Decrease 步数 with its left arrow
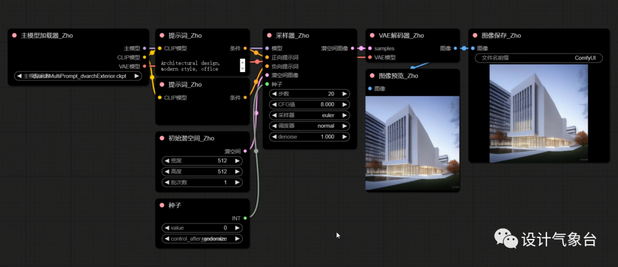618x267 pixels. pyautogui.click(x=274, y=94)
